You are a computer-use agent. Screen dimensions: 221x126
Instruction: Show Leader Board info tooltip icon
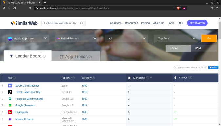click(x=44, y=56)
